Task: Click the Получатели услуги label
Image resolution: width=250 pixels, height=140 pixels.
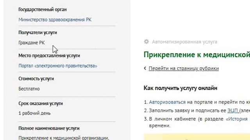Action: tap(37, 33)
